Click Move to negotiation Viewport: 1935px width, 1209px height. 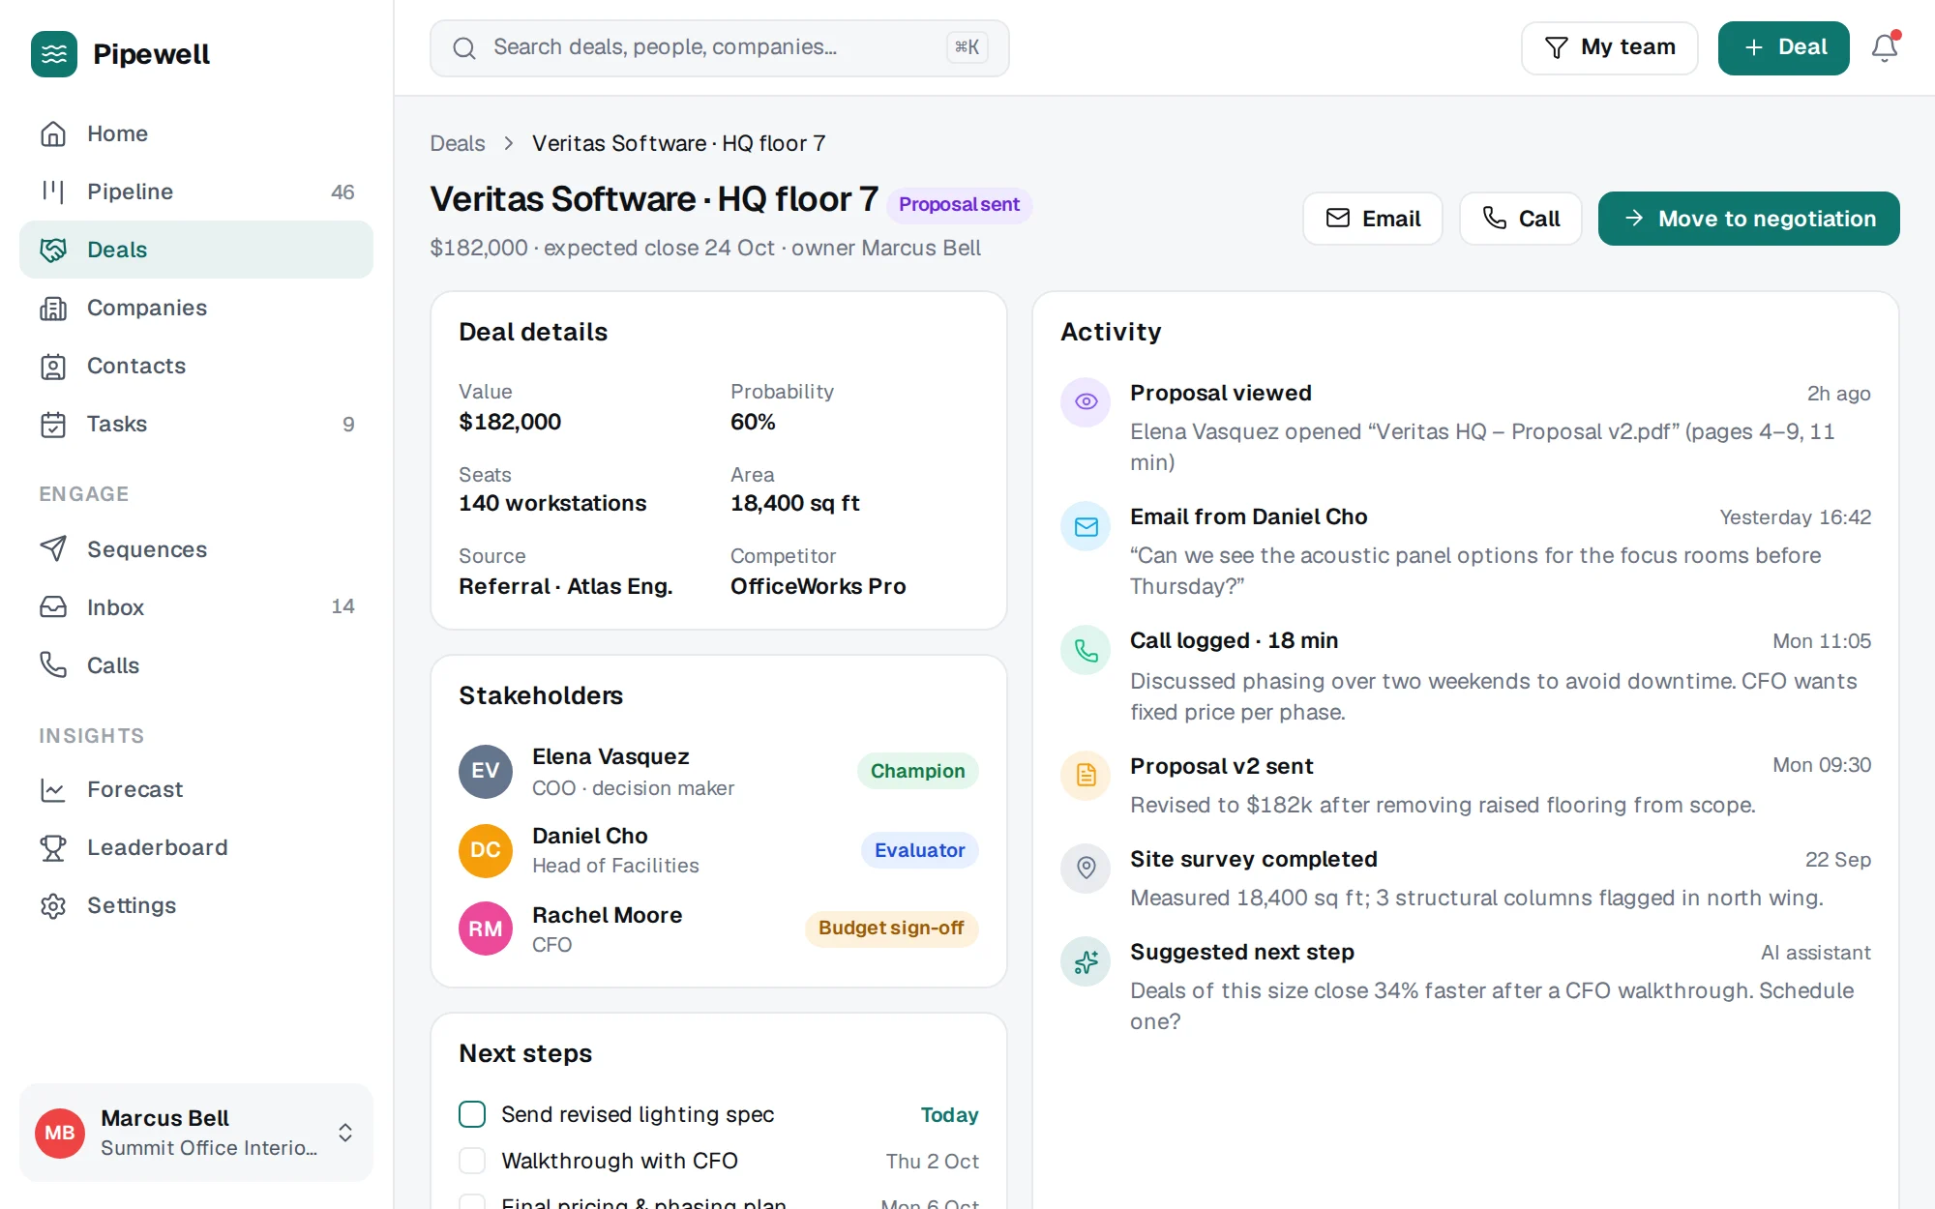[1748, 219]
